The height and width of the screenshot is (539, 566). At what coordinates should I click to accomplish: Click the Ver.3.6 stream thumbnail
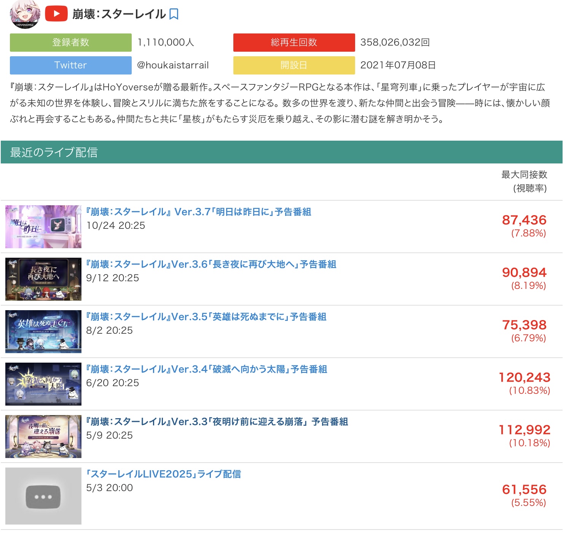point(43,279)
